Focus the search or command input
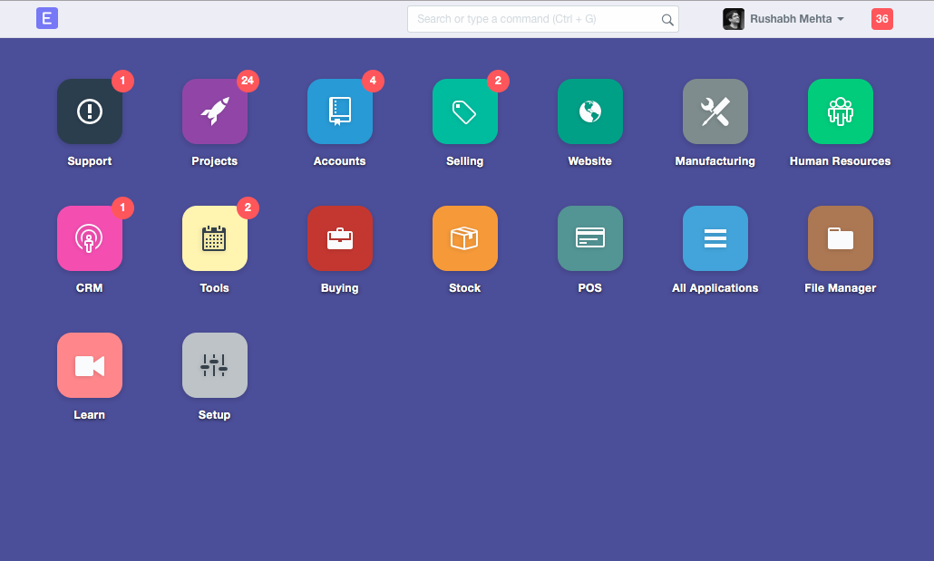This screenshot has height=561, width=934. coord(535,19)
